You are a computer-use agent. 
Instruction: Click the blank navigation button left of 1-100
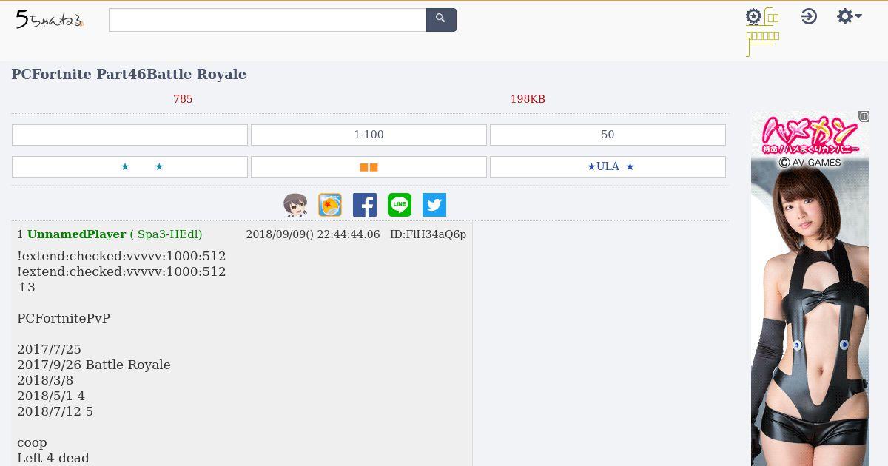129,135
